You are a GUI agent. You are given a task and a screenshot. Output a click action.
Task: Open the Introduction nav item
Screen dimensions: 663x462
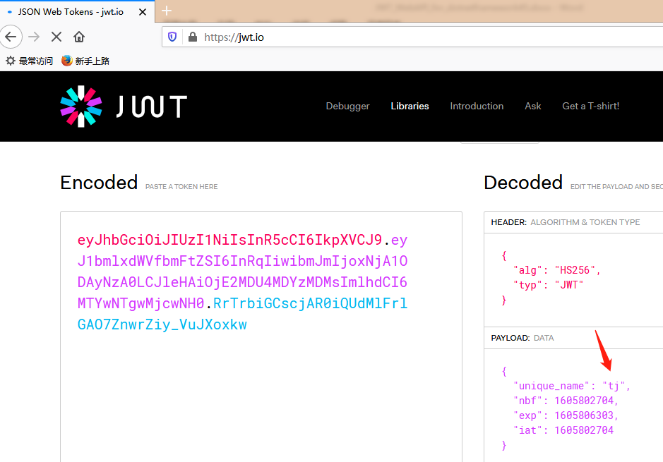(x=477, y=106)
